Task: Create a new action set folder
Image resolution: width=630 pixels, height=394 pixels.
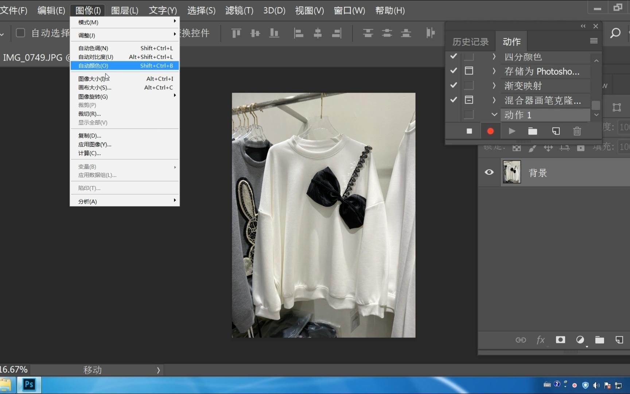Action: pos(533,131)
